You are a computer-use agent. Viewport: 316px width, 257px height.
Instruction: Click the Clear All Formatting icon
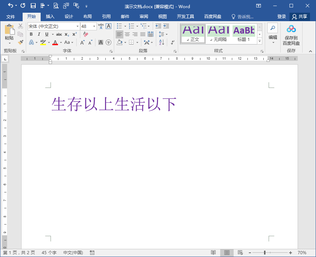[85, 34]
